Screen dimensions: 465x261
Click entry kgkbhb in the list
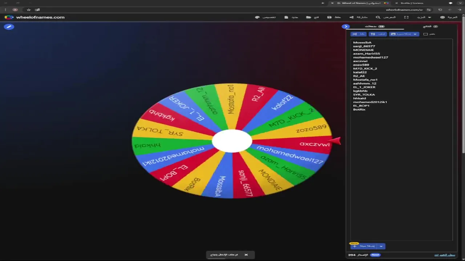[x=360, y=91]
